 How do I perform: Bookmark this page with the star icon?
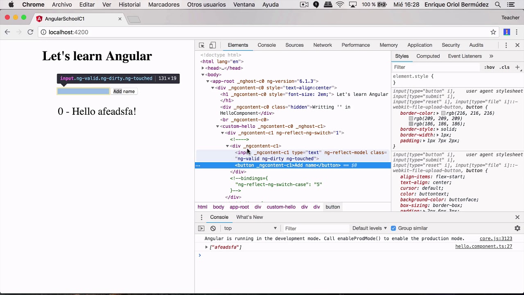tap(493, 32)
